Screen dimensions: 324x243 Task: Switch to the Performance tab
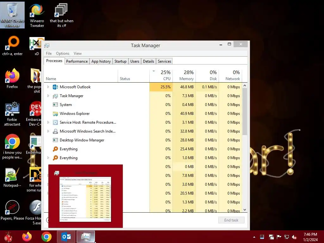77,61
